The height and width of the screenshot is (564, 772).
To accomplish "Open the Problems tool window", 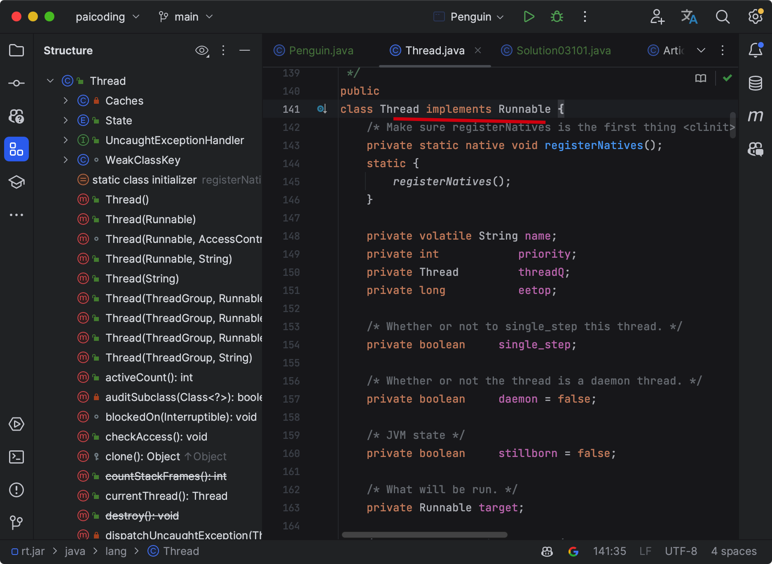I will pyautogui.click(x=16, y=490).
